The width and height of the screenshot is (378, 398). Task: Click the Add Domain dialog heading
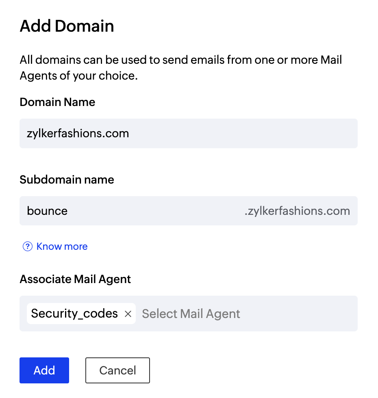pyautogui.click(x=67, y=26)
